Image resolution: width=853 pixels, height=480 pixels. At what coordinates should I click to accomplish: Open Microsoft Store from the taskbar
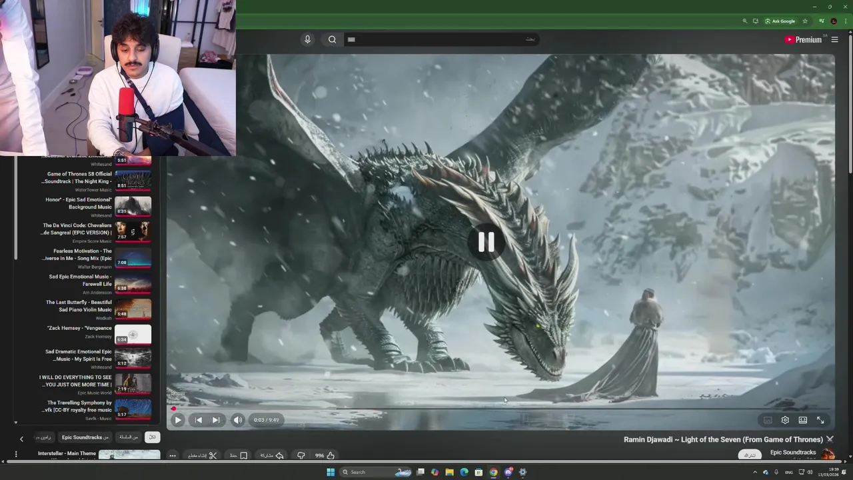click(478, 472)
